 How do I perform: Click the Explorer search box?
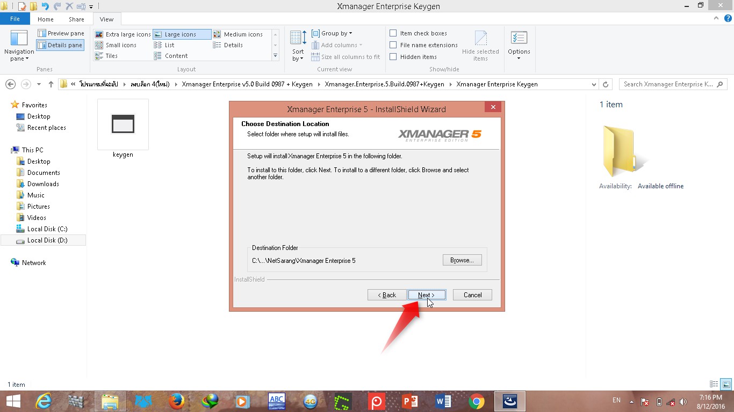pos(673,84)
